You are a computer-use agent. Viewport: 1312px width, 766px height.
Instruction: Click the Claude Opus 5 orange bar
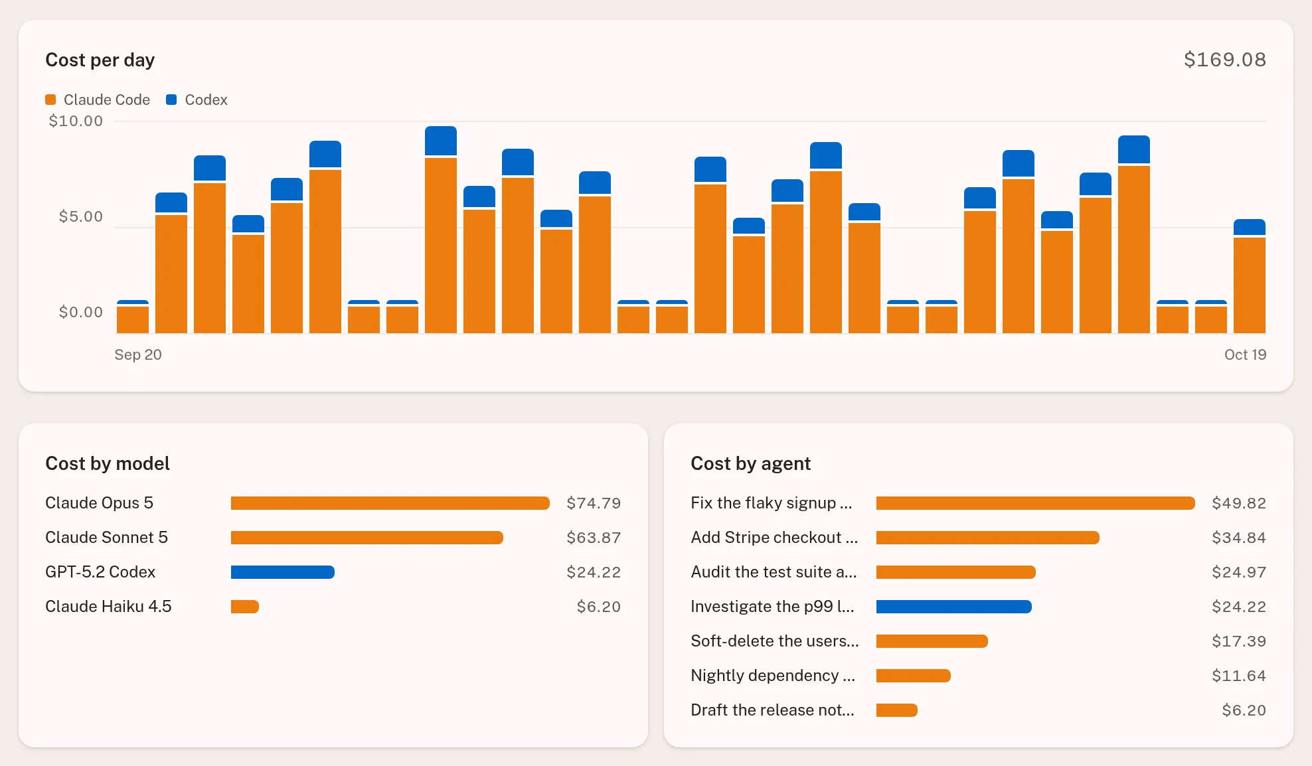click(x=390, y=503)
